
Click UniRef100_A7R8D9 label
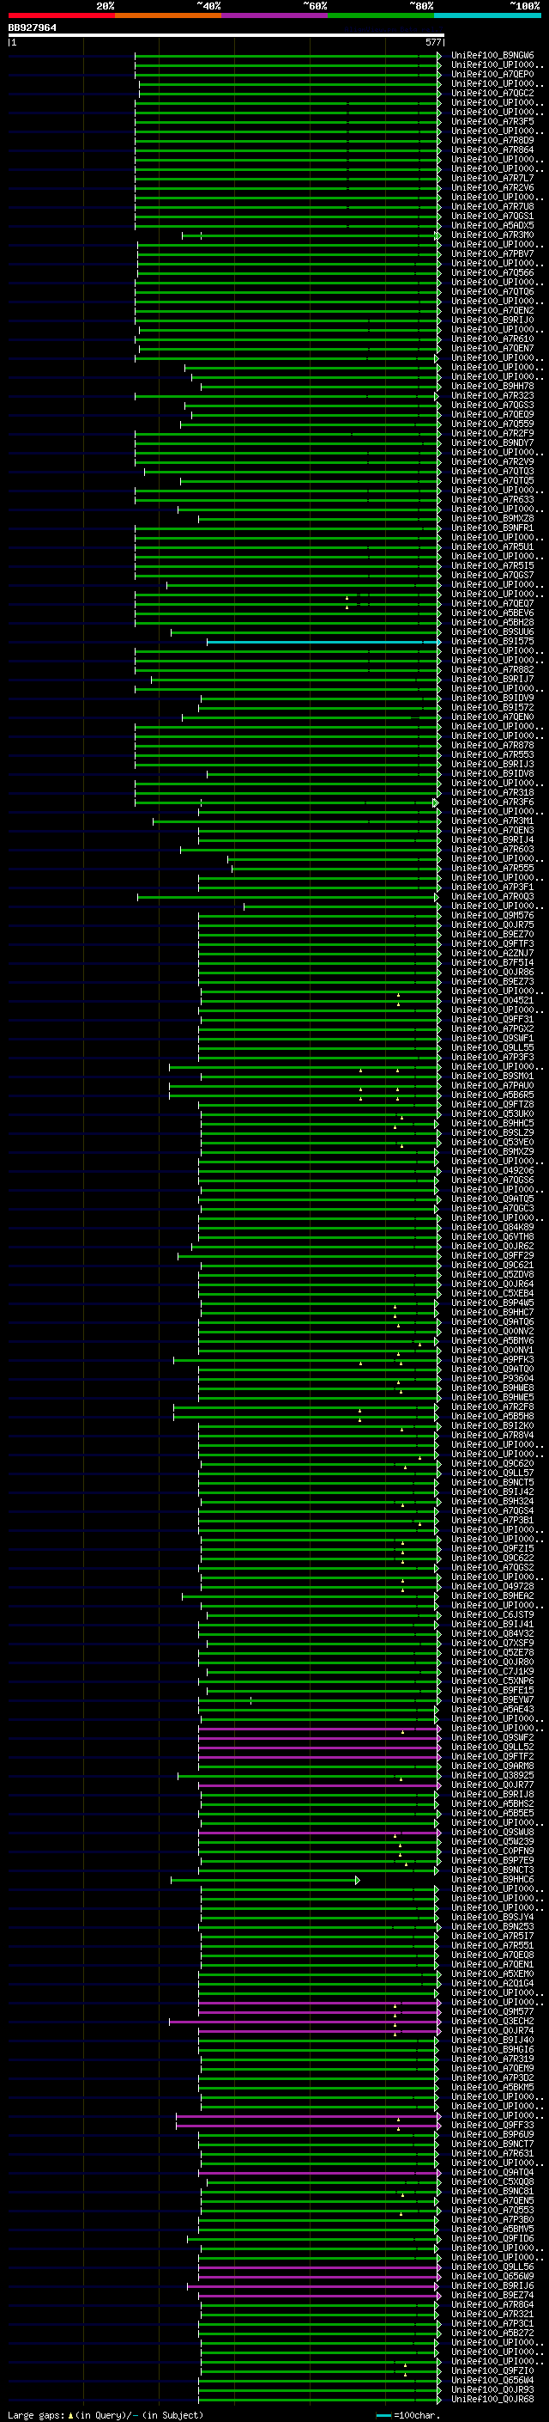pyautogui.click(x=492, y=140)
